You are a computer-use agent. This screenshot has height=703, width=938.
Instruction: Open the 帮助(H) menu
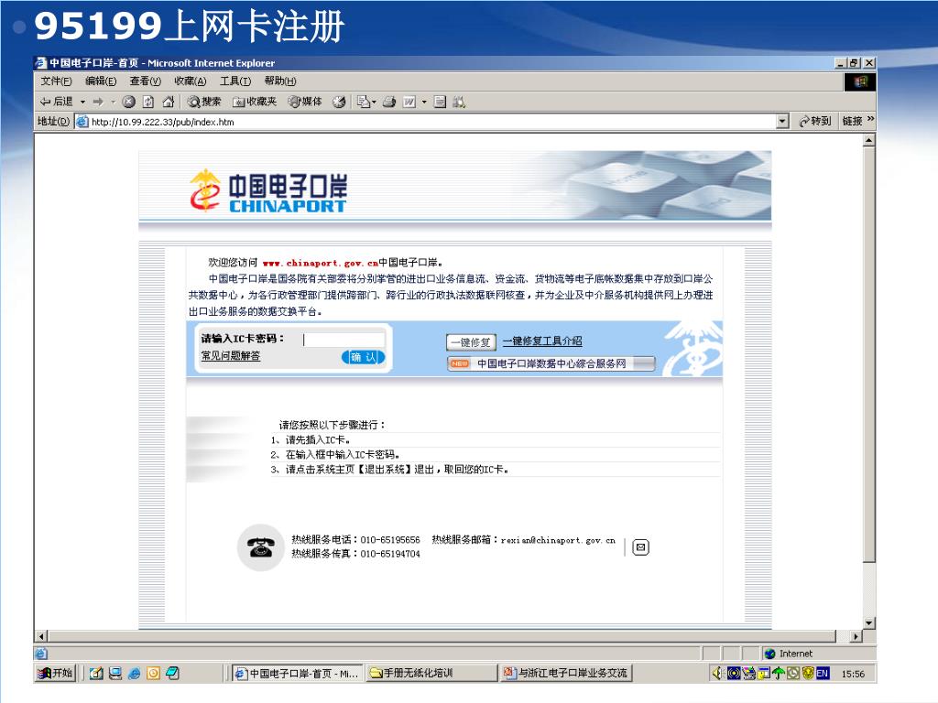tap(280, 81)
